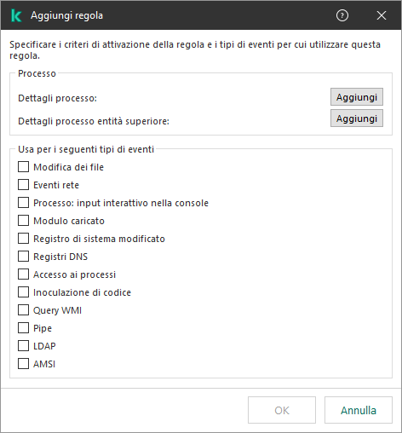Click the Annulla button
Viewport: 402px width, 433px height.
[x=359, y=410]
